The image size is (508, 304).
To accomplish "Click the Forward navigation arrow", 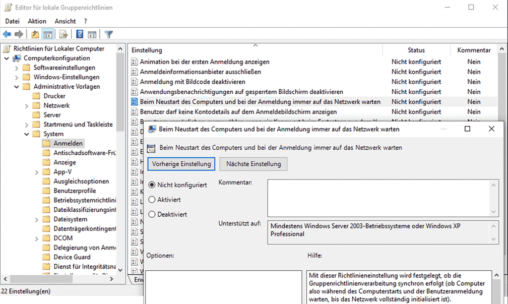I will pos(19,34).
